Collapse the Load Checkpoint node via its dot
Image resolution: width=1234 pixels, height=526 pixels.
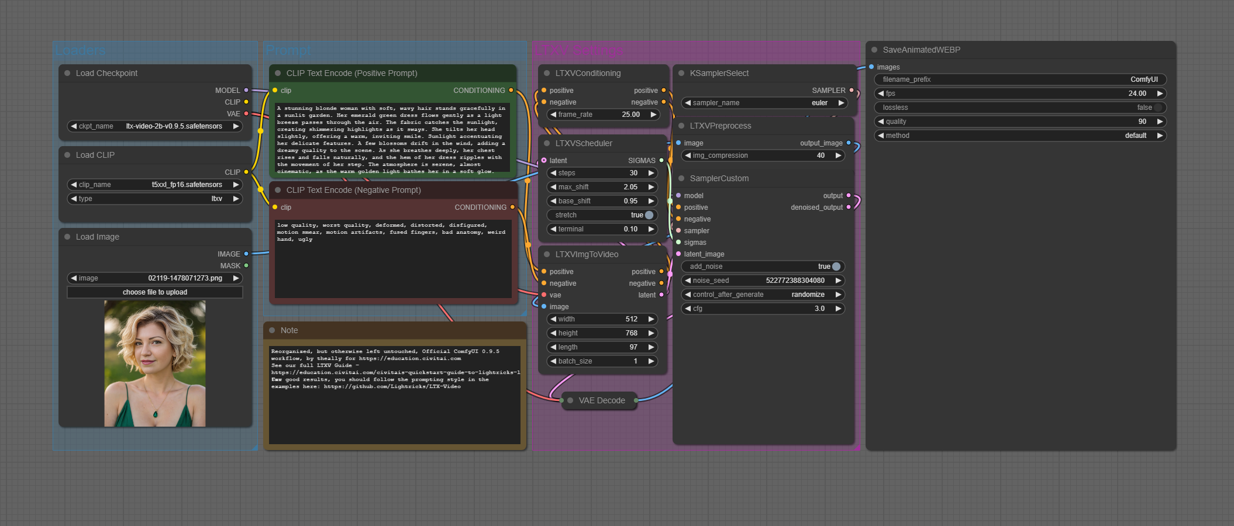[x=67, y=73]
